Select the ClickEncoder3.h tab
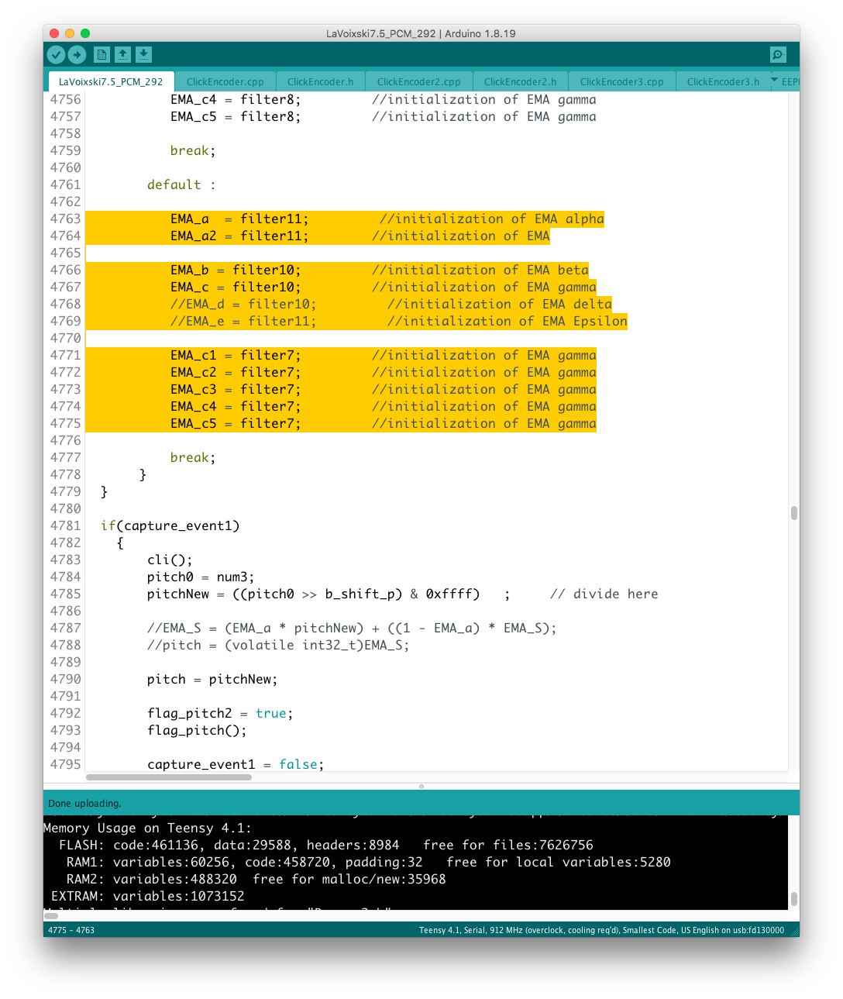 coord(723,81)
